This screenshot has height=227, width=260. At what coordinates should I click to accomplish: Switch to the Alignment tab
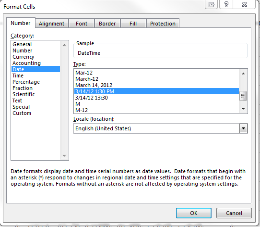click(x=52, y=24)
